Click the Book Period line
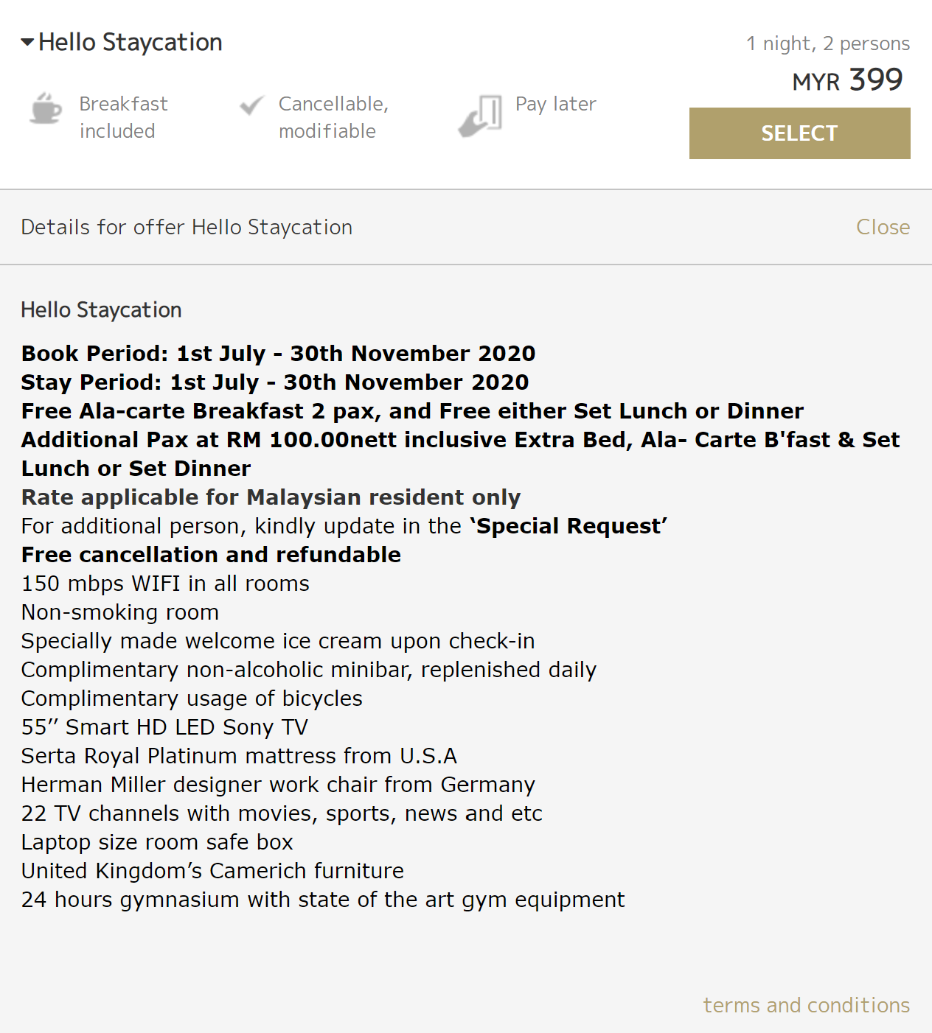932x1033 pixels. [x=278, y=354]
